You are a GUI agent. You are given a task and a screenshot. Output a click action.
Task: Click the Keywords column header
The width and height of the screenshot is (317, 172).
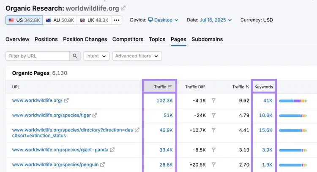[264, 87]
